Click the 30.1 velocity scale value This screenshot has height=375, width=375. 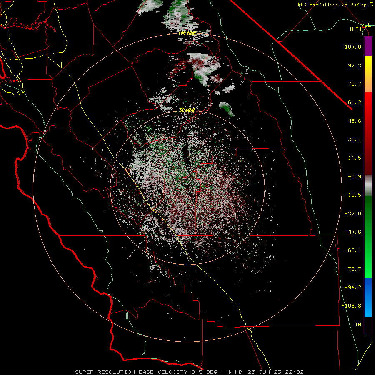click(355, 140)
